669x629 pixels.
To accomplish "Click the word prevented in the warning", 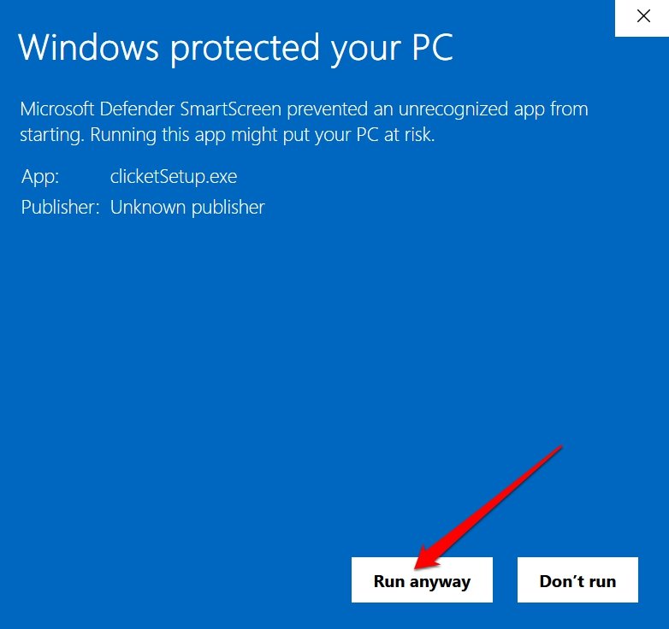I will click(328, 110).
